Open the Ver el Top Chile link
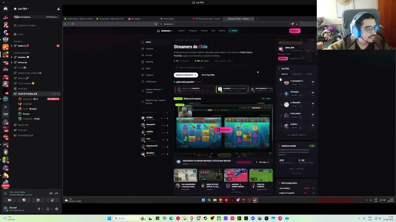The width and height of the screenshot is (396, 222). [208, 75]
